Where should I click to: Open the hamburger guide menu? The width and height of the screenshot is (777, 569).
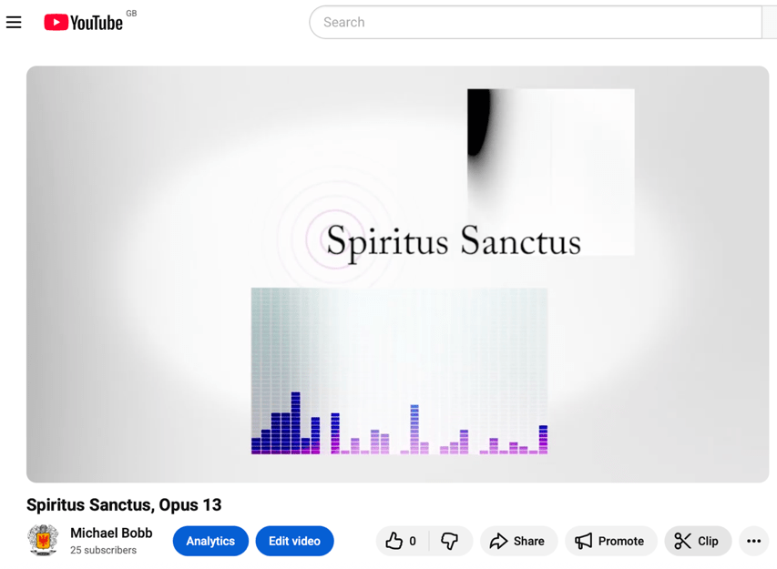(x=14, y=23)
